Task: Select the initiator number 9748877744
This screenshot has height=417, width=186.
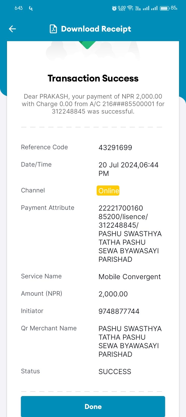Action: click(x=119, y=311)
